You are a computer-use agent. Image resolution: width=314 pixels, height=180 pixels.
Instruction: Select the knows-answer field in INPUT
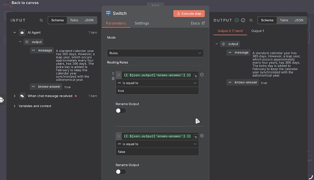click(x=46, y=87)
